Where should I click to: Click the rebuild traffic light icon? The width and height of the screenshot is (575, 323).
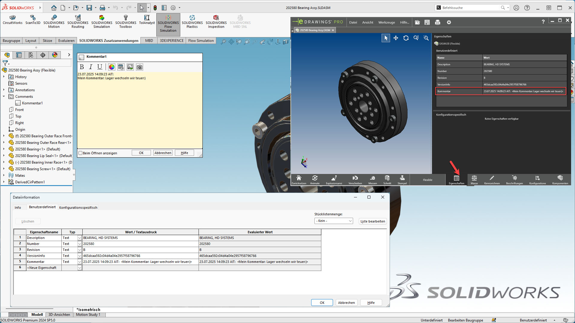coord(155,8)
